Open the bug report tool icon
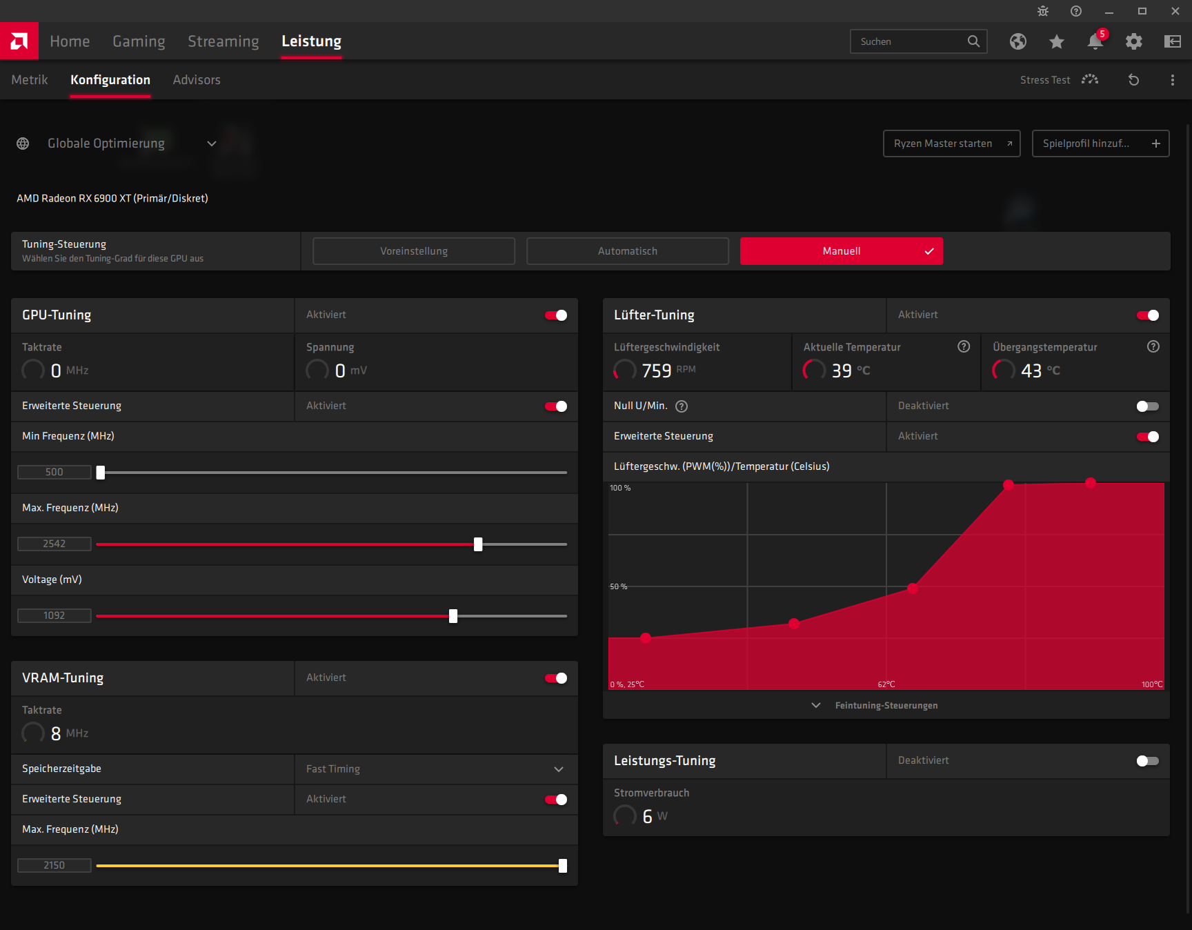Viewport: 1192px width, 930px height. (x=1043, y=11)
